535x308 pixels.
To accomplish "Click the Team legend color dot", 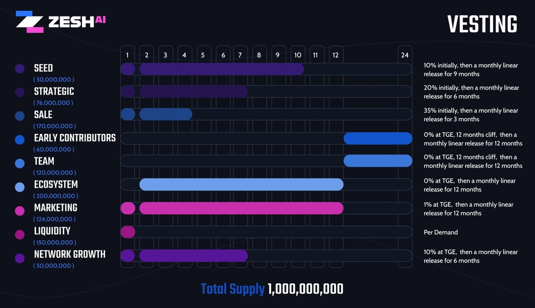I will click(x=20, y=162).
